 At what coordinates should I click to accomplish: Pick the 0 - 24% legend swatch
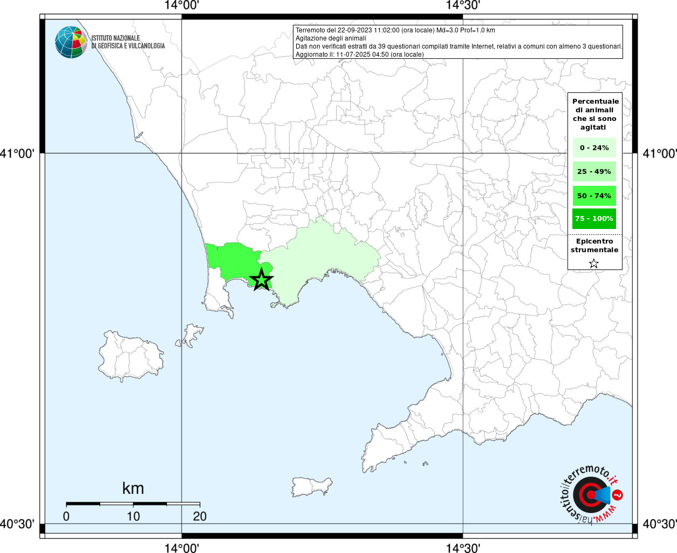[x=594, y=148]
